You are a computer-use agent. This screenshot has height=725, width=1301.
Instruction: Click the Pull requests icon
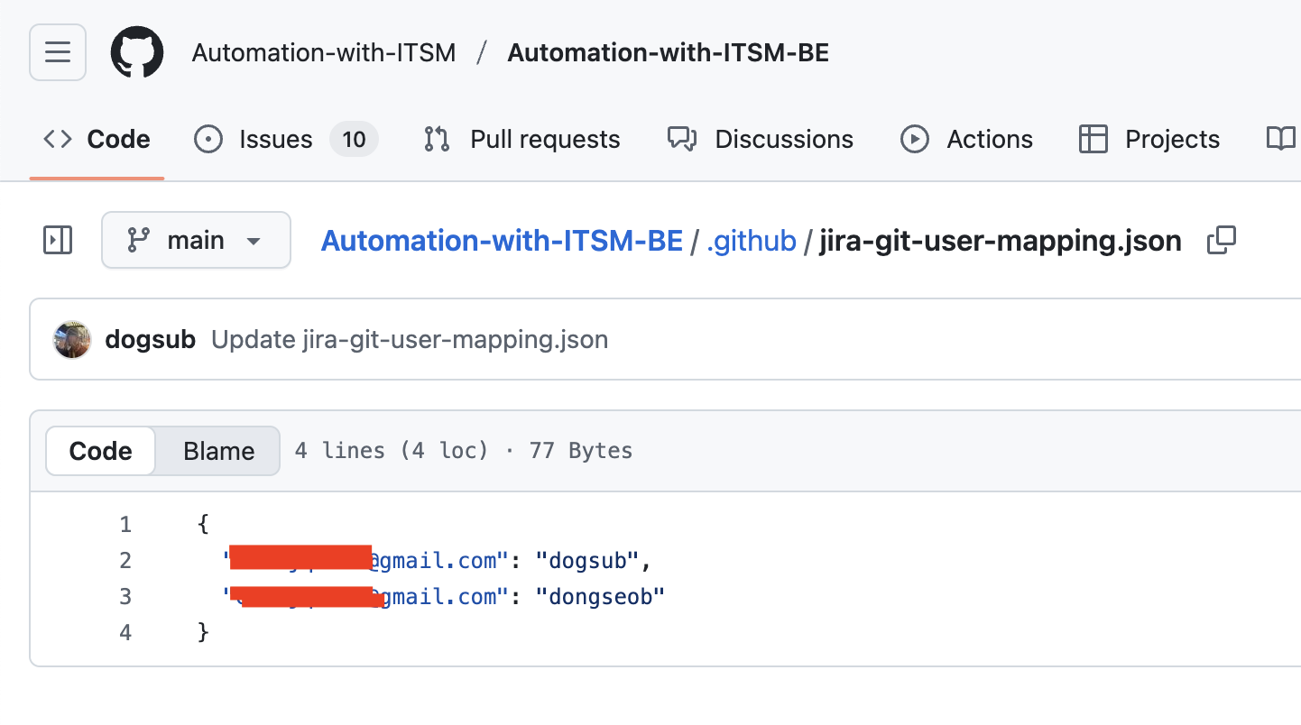[x=436, y=139]
